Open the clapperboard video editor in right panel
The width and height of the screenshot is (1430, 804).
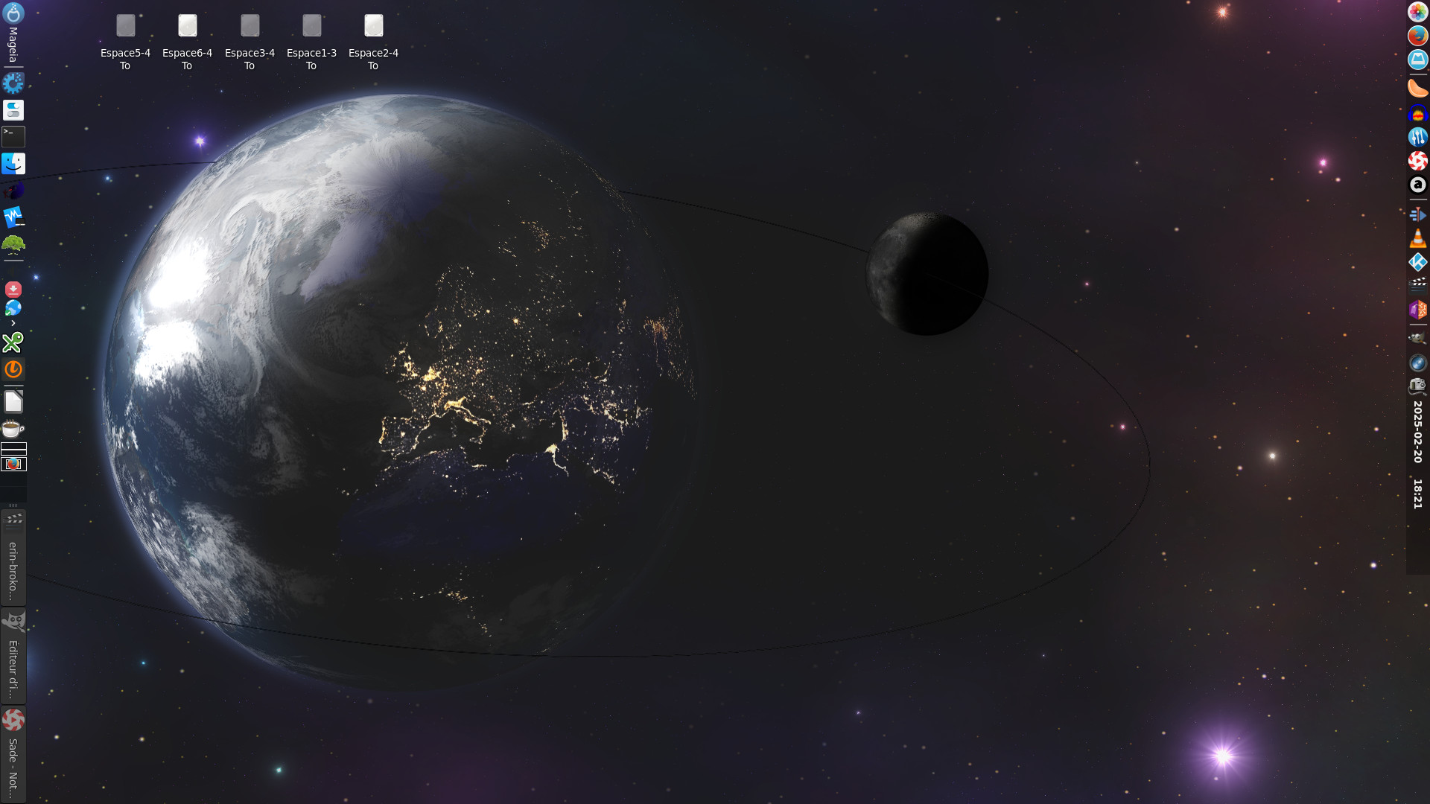point(1417,285)
